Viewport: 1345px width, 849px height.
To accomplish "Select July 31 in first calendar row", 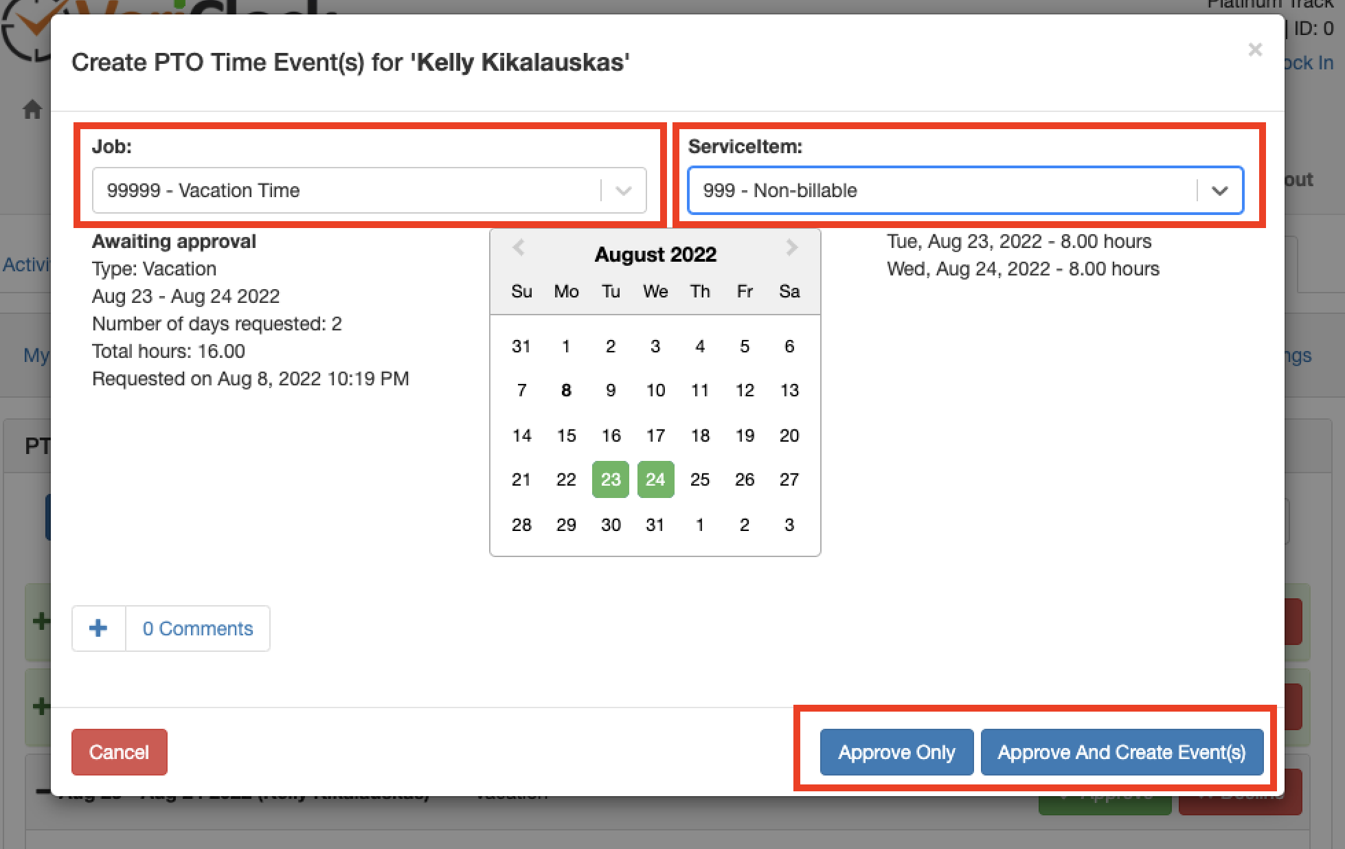I will (x=521, y=346).
